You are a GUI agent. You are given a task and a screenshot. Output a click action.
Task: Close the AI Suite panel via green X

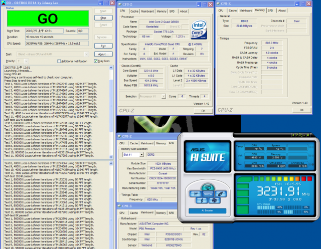pos(307,135)
